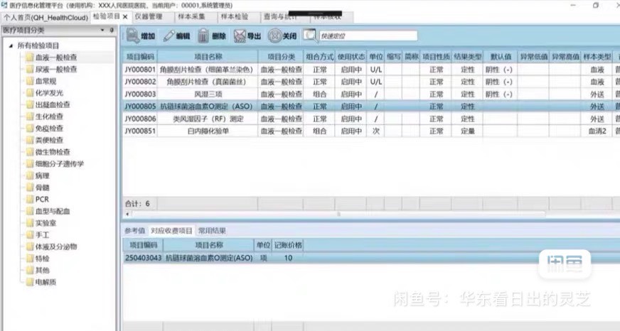Open the 样本采集 tab
Image resolution: width=620 pixels, height=331 pixels.
click(191, 16)
